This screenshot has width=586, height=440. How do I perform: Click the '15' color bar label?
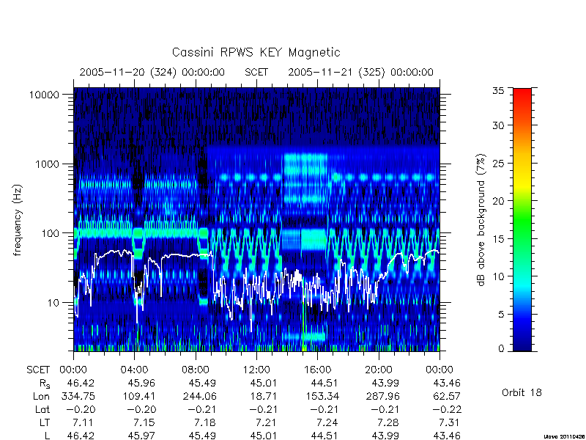pos(498,239)
